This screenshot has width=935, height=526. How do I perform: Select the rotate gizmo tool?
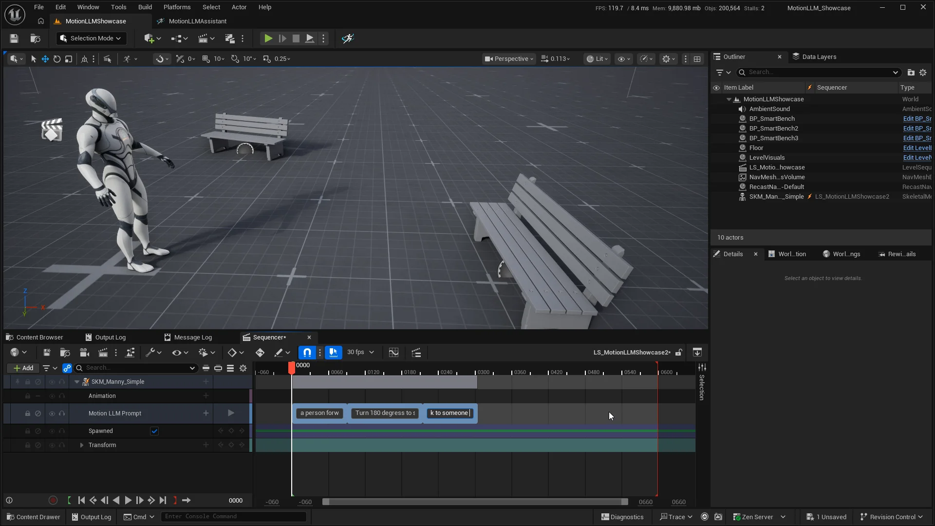click(x=57, y=59)
